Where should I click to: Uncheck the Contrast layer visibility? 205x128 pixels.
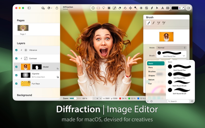pos(16,58)
